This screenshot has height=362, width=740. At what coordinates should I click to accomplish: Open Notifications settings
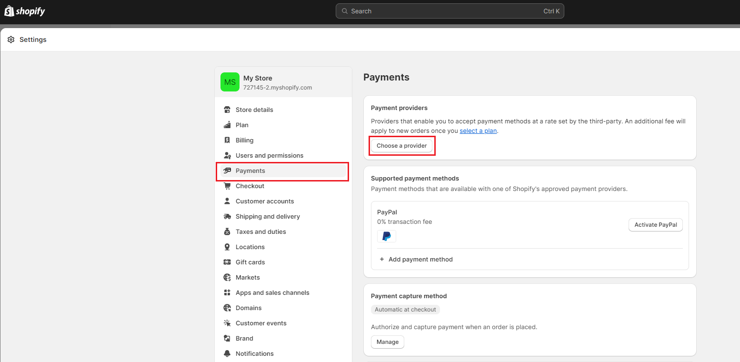tap(283, 353)
